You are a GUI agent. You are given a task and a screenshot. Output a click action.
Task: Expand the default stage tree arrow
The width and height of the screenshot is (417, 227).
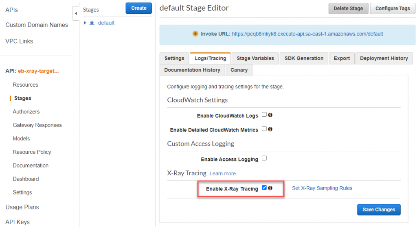[85, 23]
